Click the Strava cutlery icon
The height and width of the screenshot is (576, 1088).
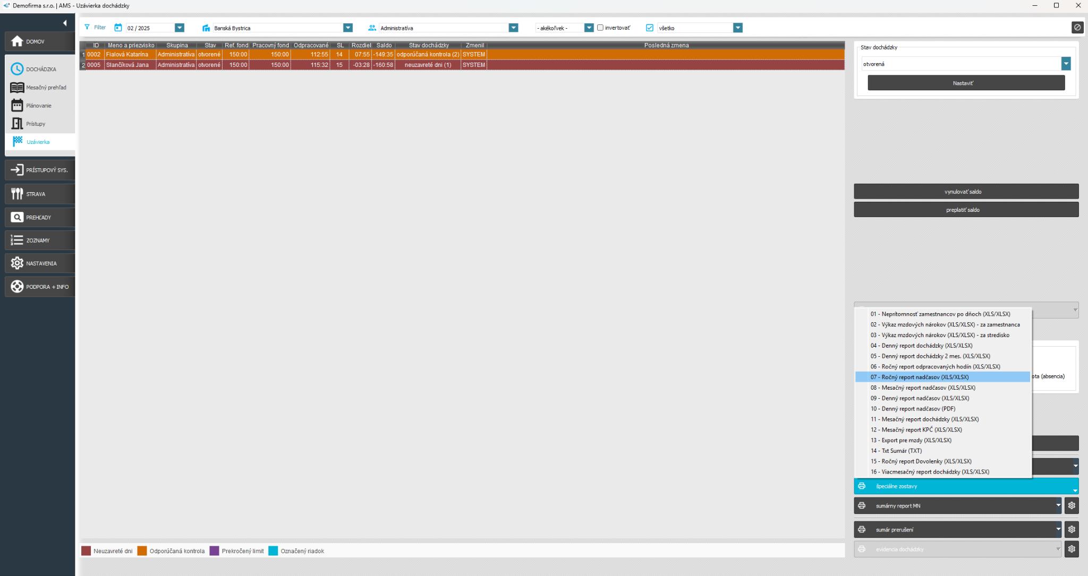pyautogui.click(x=17, y=194)
